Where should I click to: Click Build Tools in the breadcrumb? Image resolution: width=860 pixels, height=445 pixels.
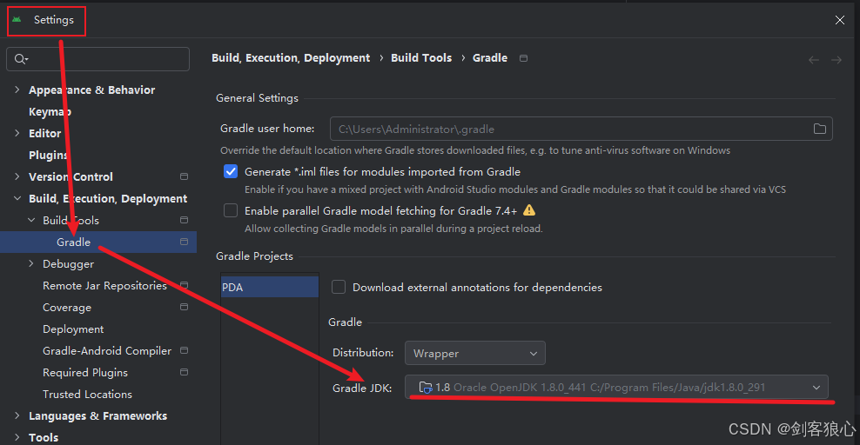tap(421, 58)
